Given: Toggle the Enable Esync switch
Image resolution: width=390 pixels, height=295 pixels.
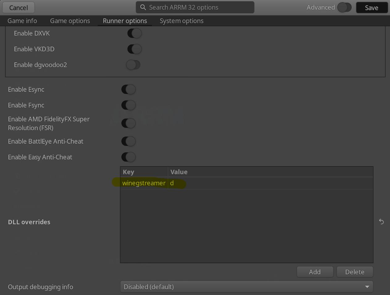Looking at the screenshot, I should click(x=128, y=90).
